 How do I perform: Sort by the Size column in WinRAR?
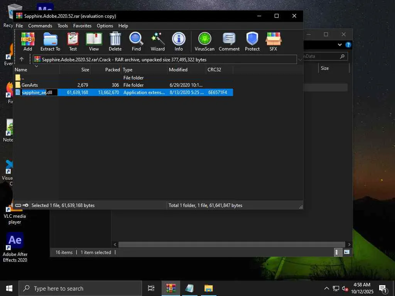[75, 70]
